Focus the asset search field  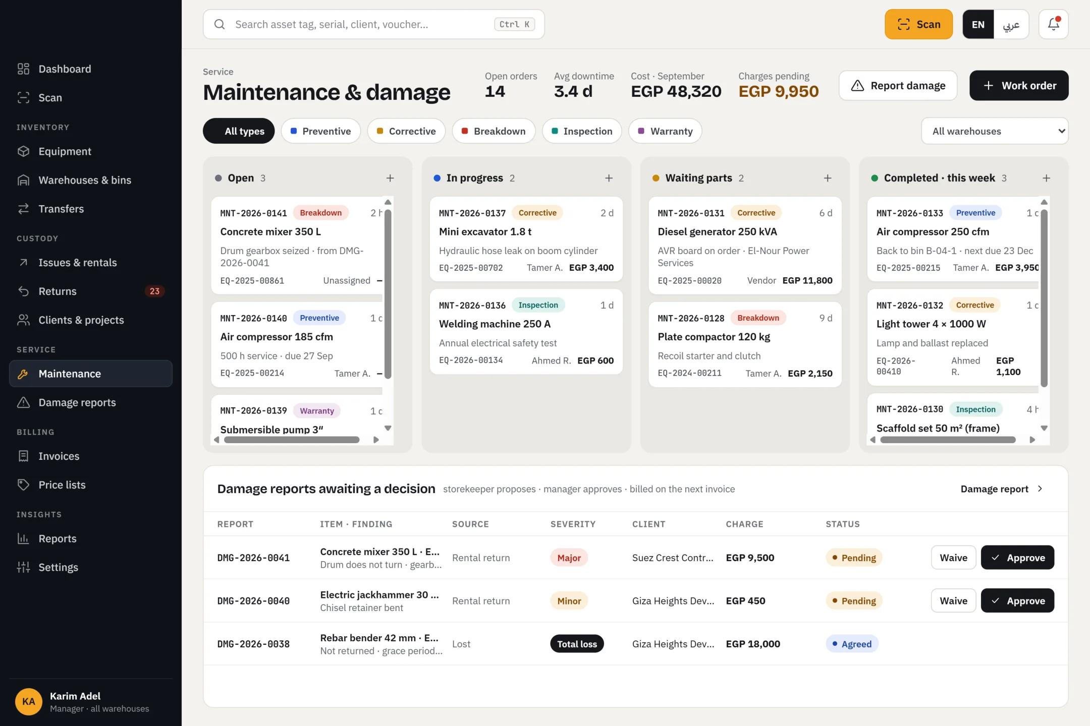373,24
